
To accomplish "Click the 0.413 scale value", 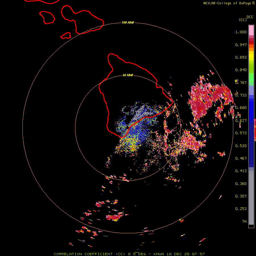I will point(241,171).
